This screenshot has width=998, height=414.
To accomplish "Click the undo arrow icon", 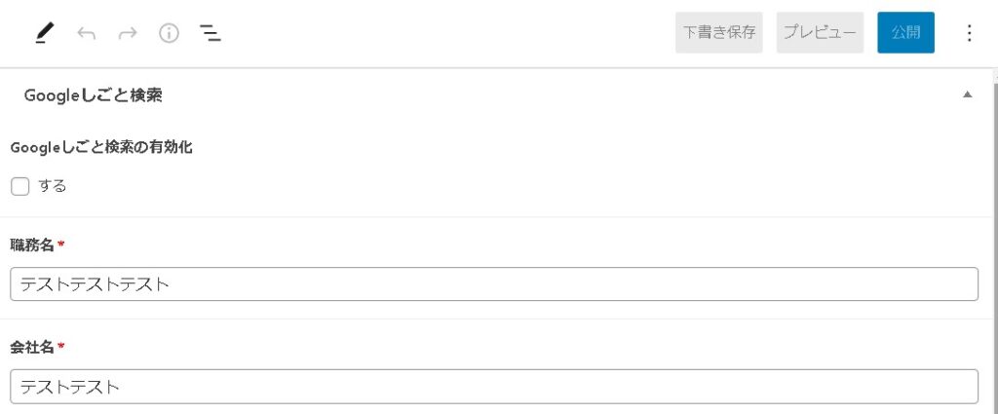I will [x=87, y=33].
